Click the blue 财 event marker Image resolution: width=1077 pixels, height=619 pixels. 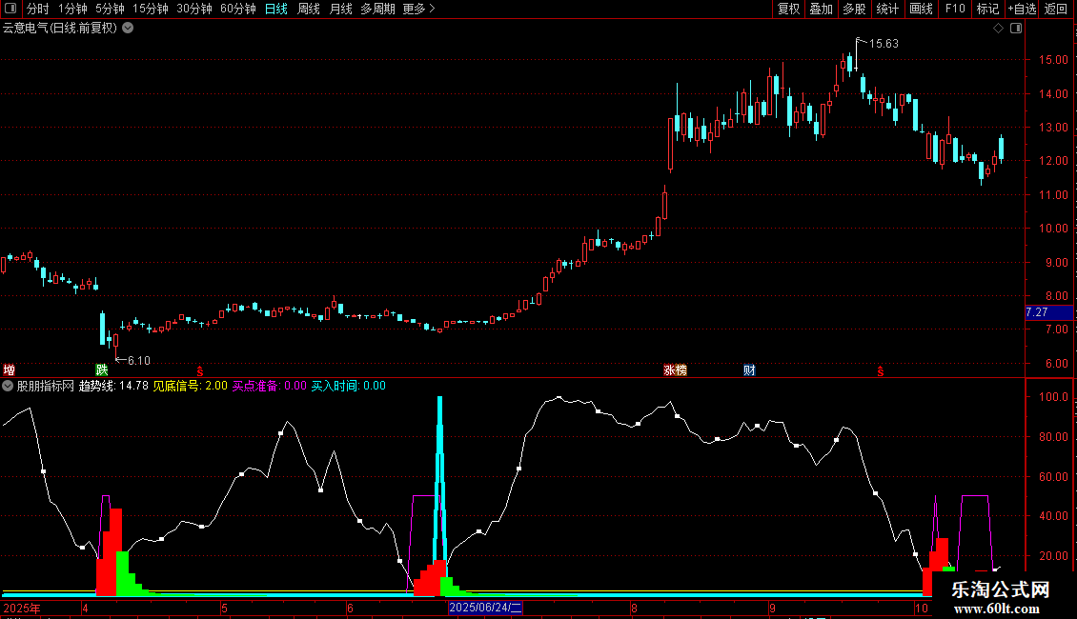tap(749, 370)
